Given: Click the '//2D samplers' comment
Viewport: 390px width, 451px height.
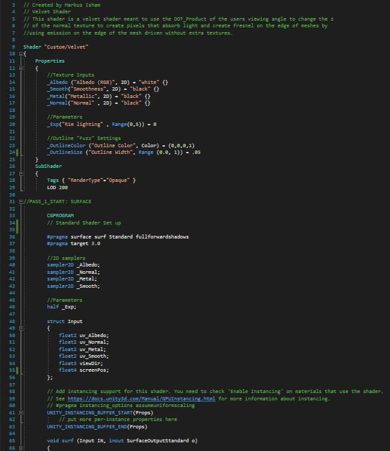Looking at the screenshot, I should [x=66, y=258].
